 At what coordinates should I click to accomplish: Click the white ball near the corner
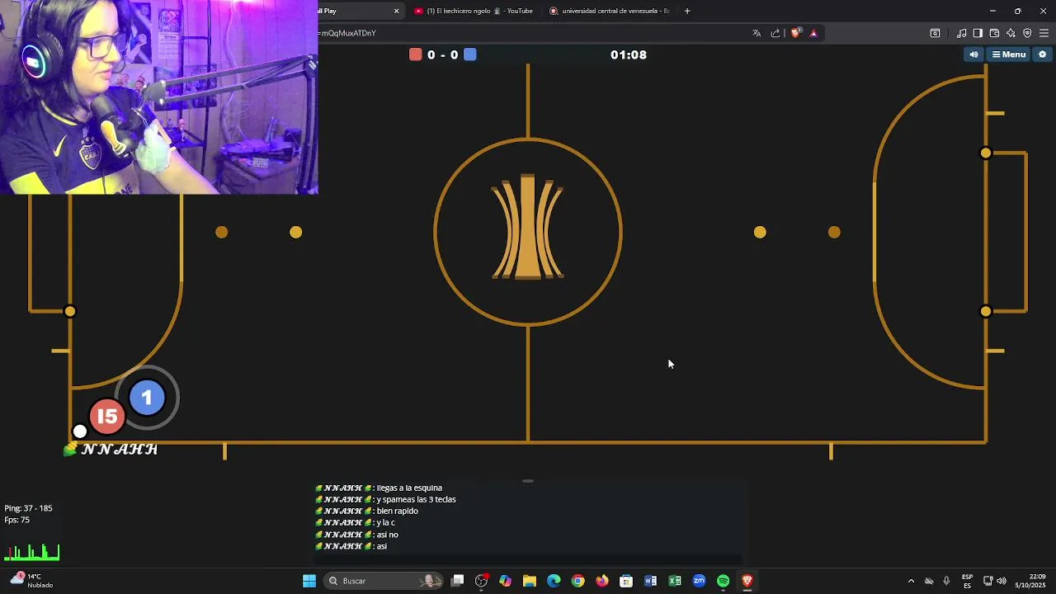click(x=80, y=431)
